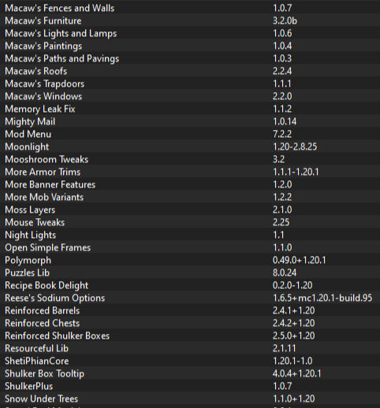This screenshot has width=380, height=408.
Task: Select the More Armor Trims row
Action: click(190, 172)
